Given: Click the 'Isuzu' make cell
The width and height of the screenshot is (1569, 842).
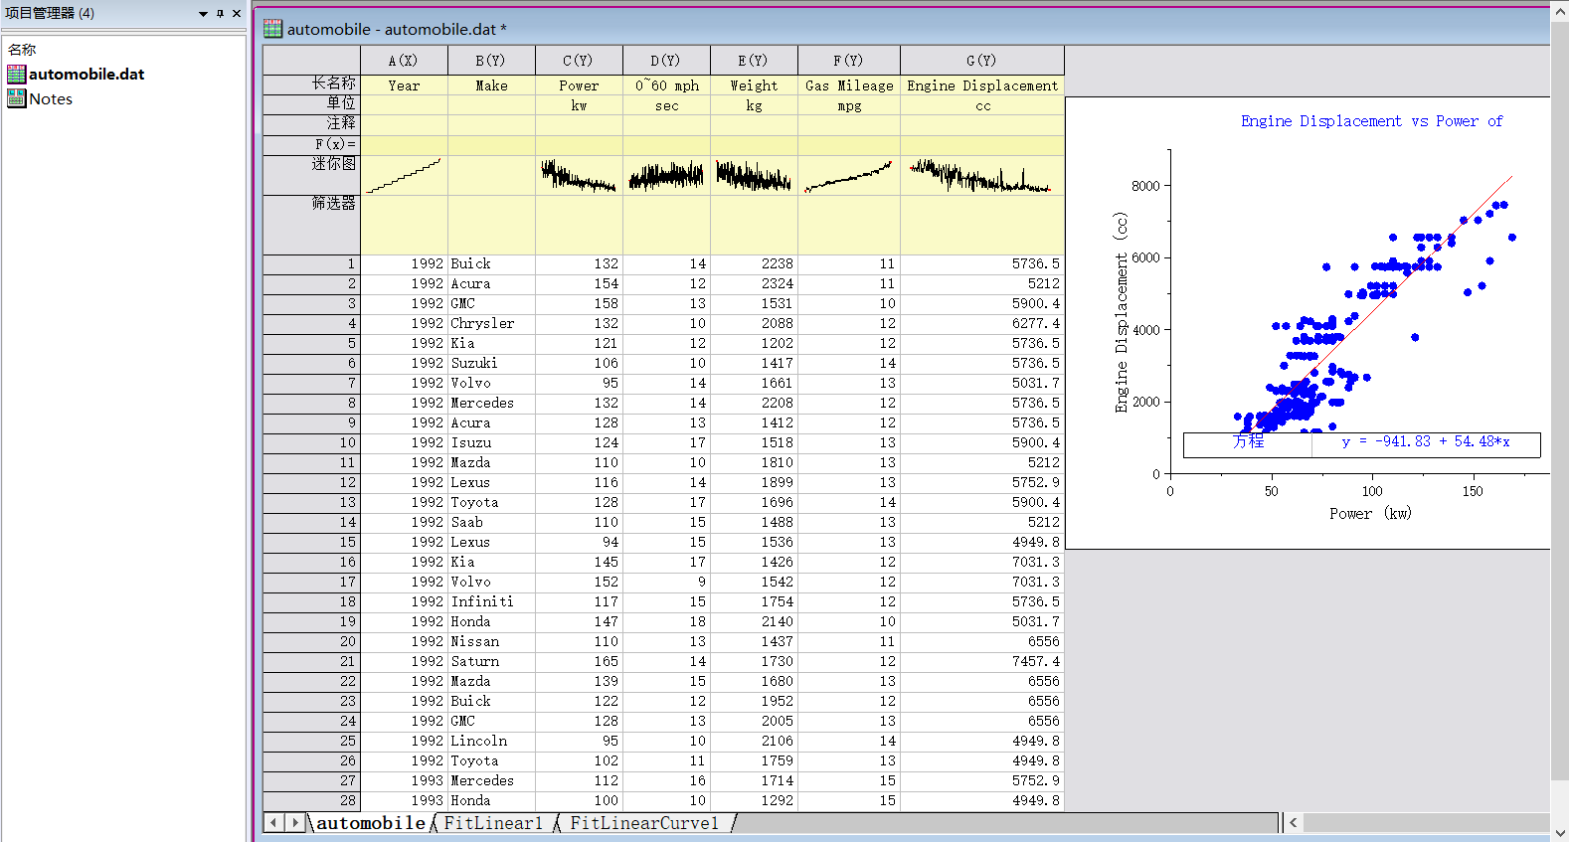Looking at the screenshot, I should [491, 443].
